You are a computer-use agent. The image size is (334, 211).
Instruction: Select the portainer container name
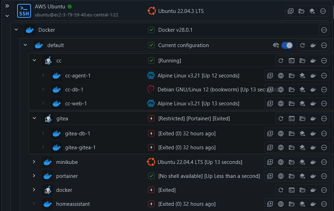(67, 176)
